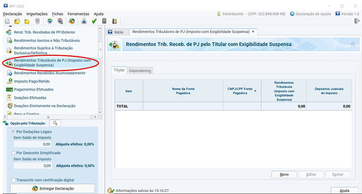Screen dimensions: 362x194
Task: Click the restore backup copy icon
Action: 60,22
